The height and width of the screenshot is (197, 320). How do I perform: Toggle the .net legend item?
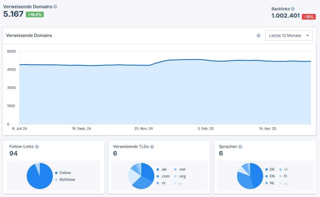[x=180, y=169]
